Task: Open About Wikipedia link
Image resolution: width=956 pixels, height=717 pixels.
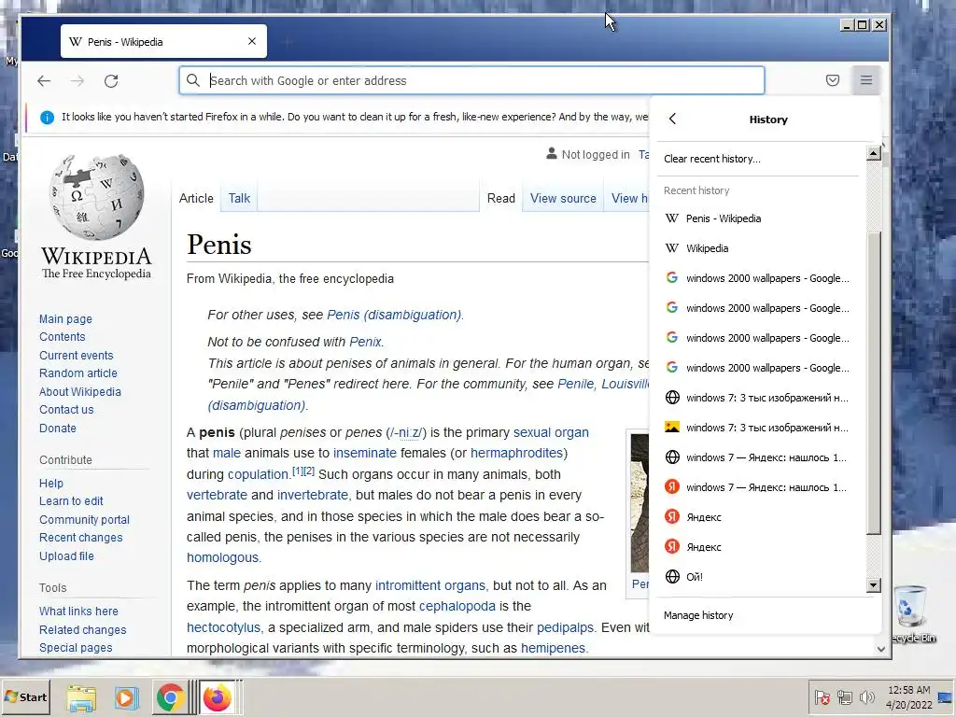Action: (80, 391)
